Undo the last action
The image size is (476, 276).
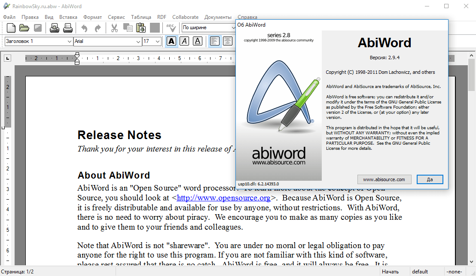(84, 28)
